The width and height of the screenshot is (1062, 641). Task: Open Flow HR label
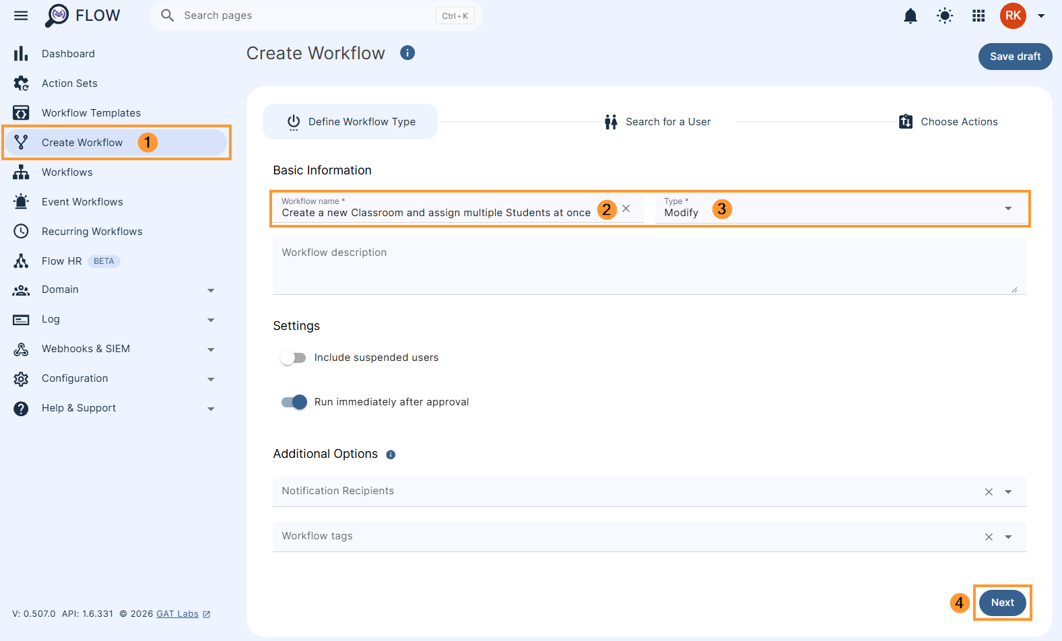click(61, 261)
